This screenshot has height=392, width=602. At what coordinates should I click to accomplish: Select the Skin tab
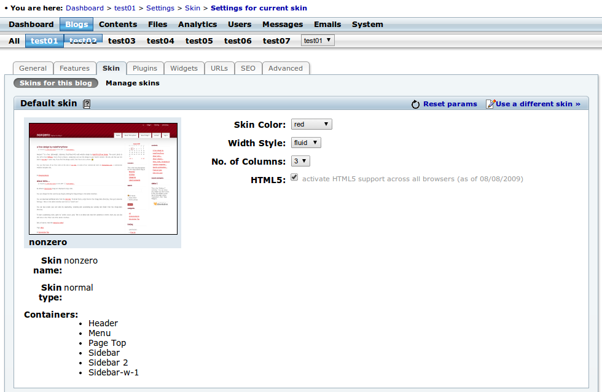coord(111,68)
